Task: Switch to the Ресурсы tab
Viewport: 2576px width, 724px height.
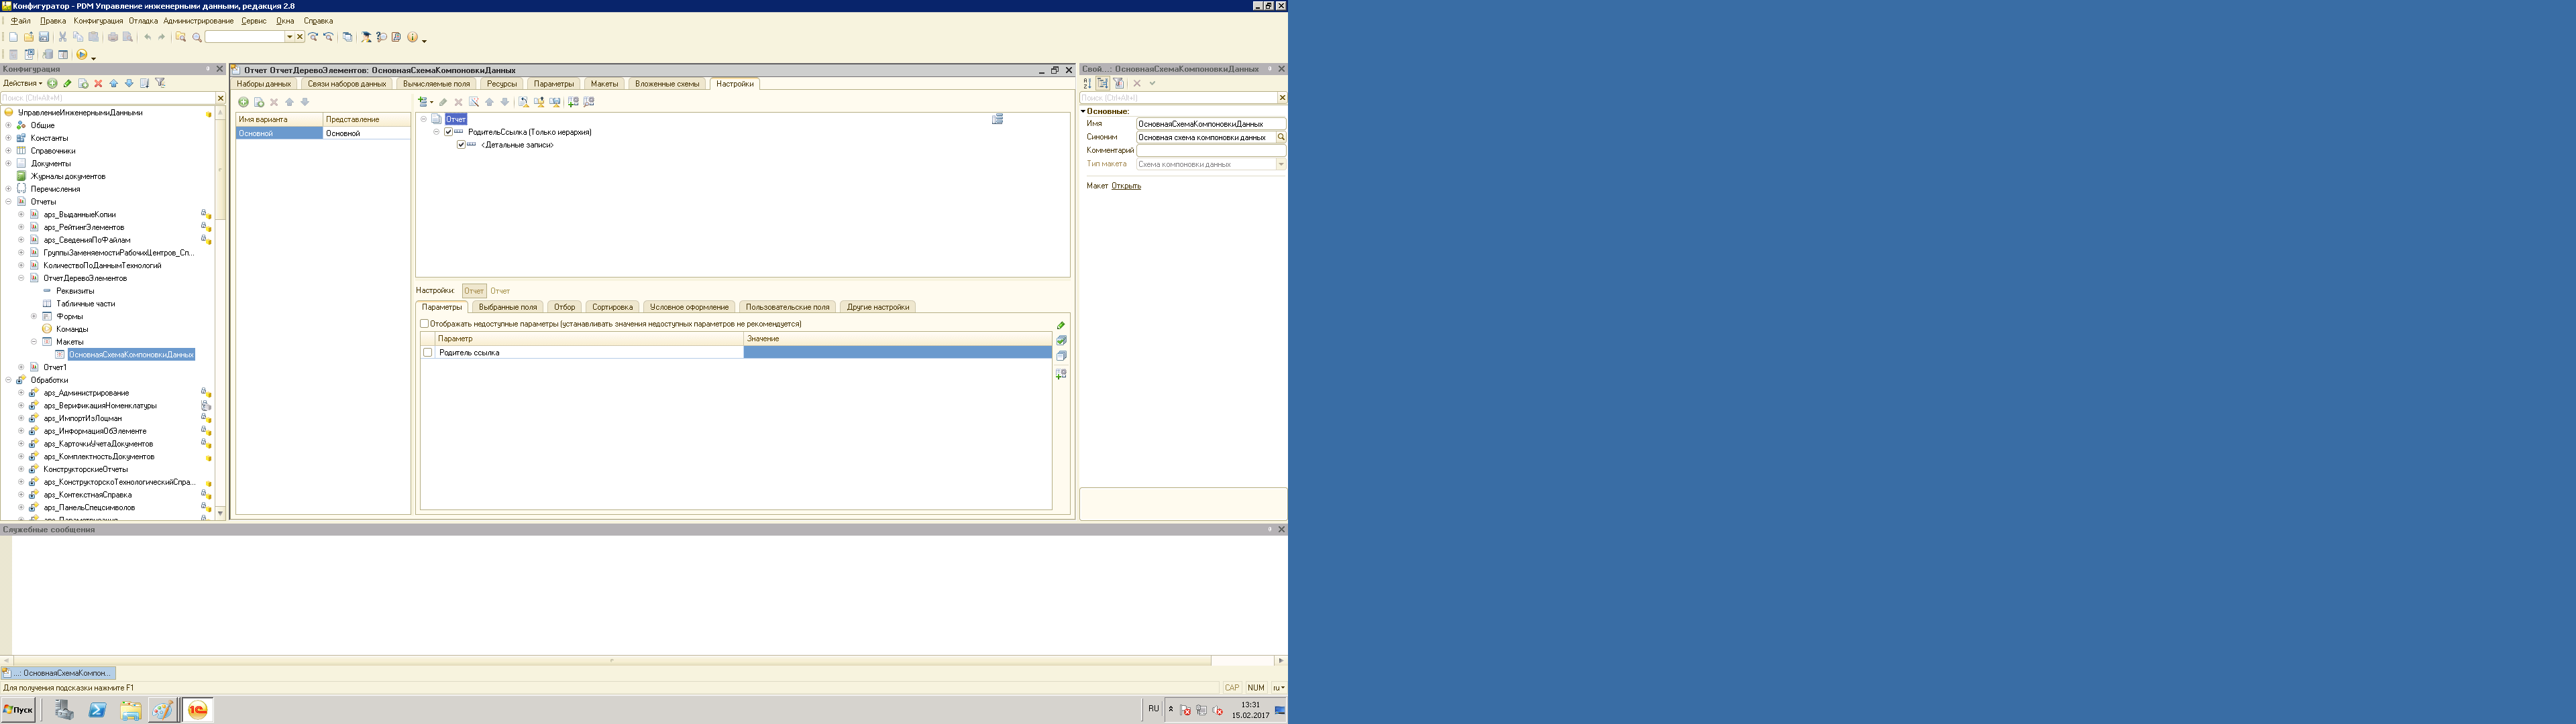Action: point(502,84)
